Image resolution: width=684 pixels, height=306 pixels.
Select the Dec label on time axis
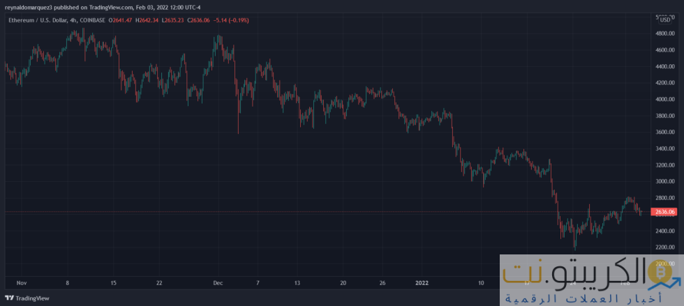[218, 283]
